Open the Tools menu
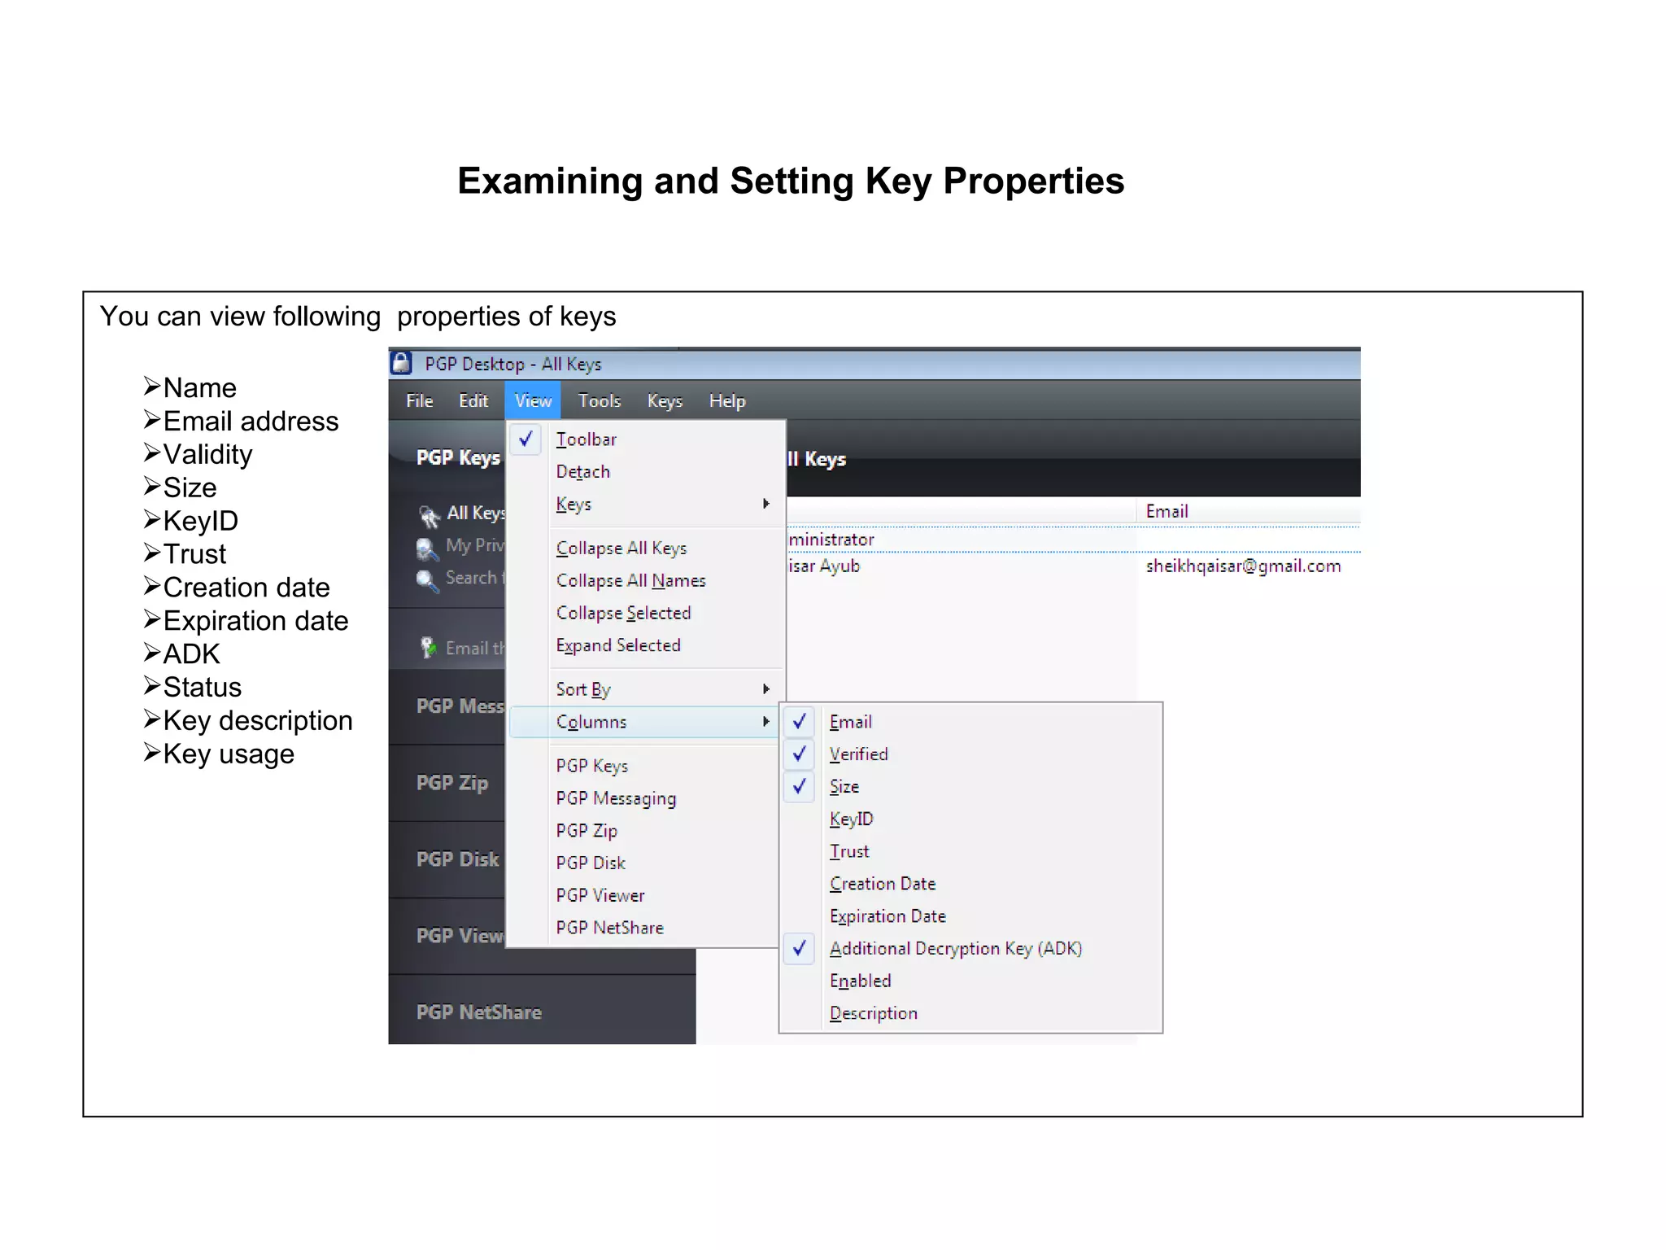Screen dimensions: 1666x1250 click(x=600, y=400)
